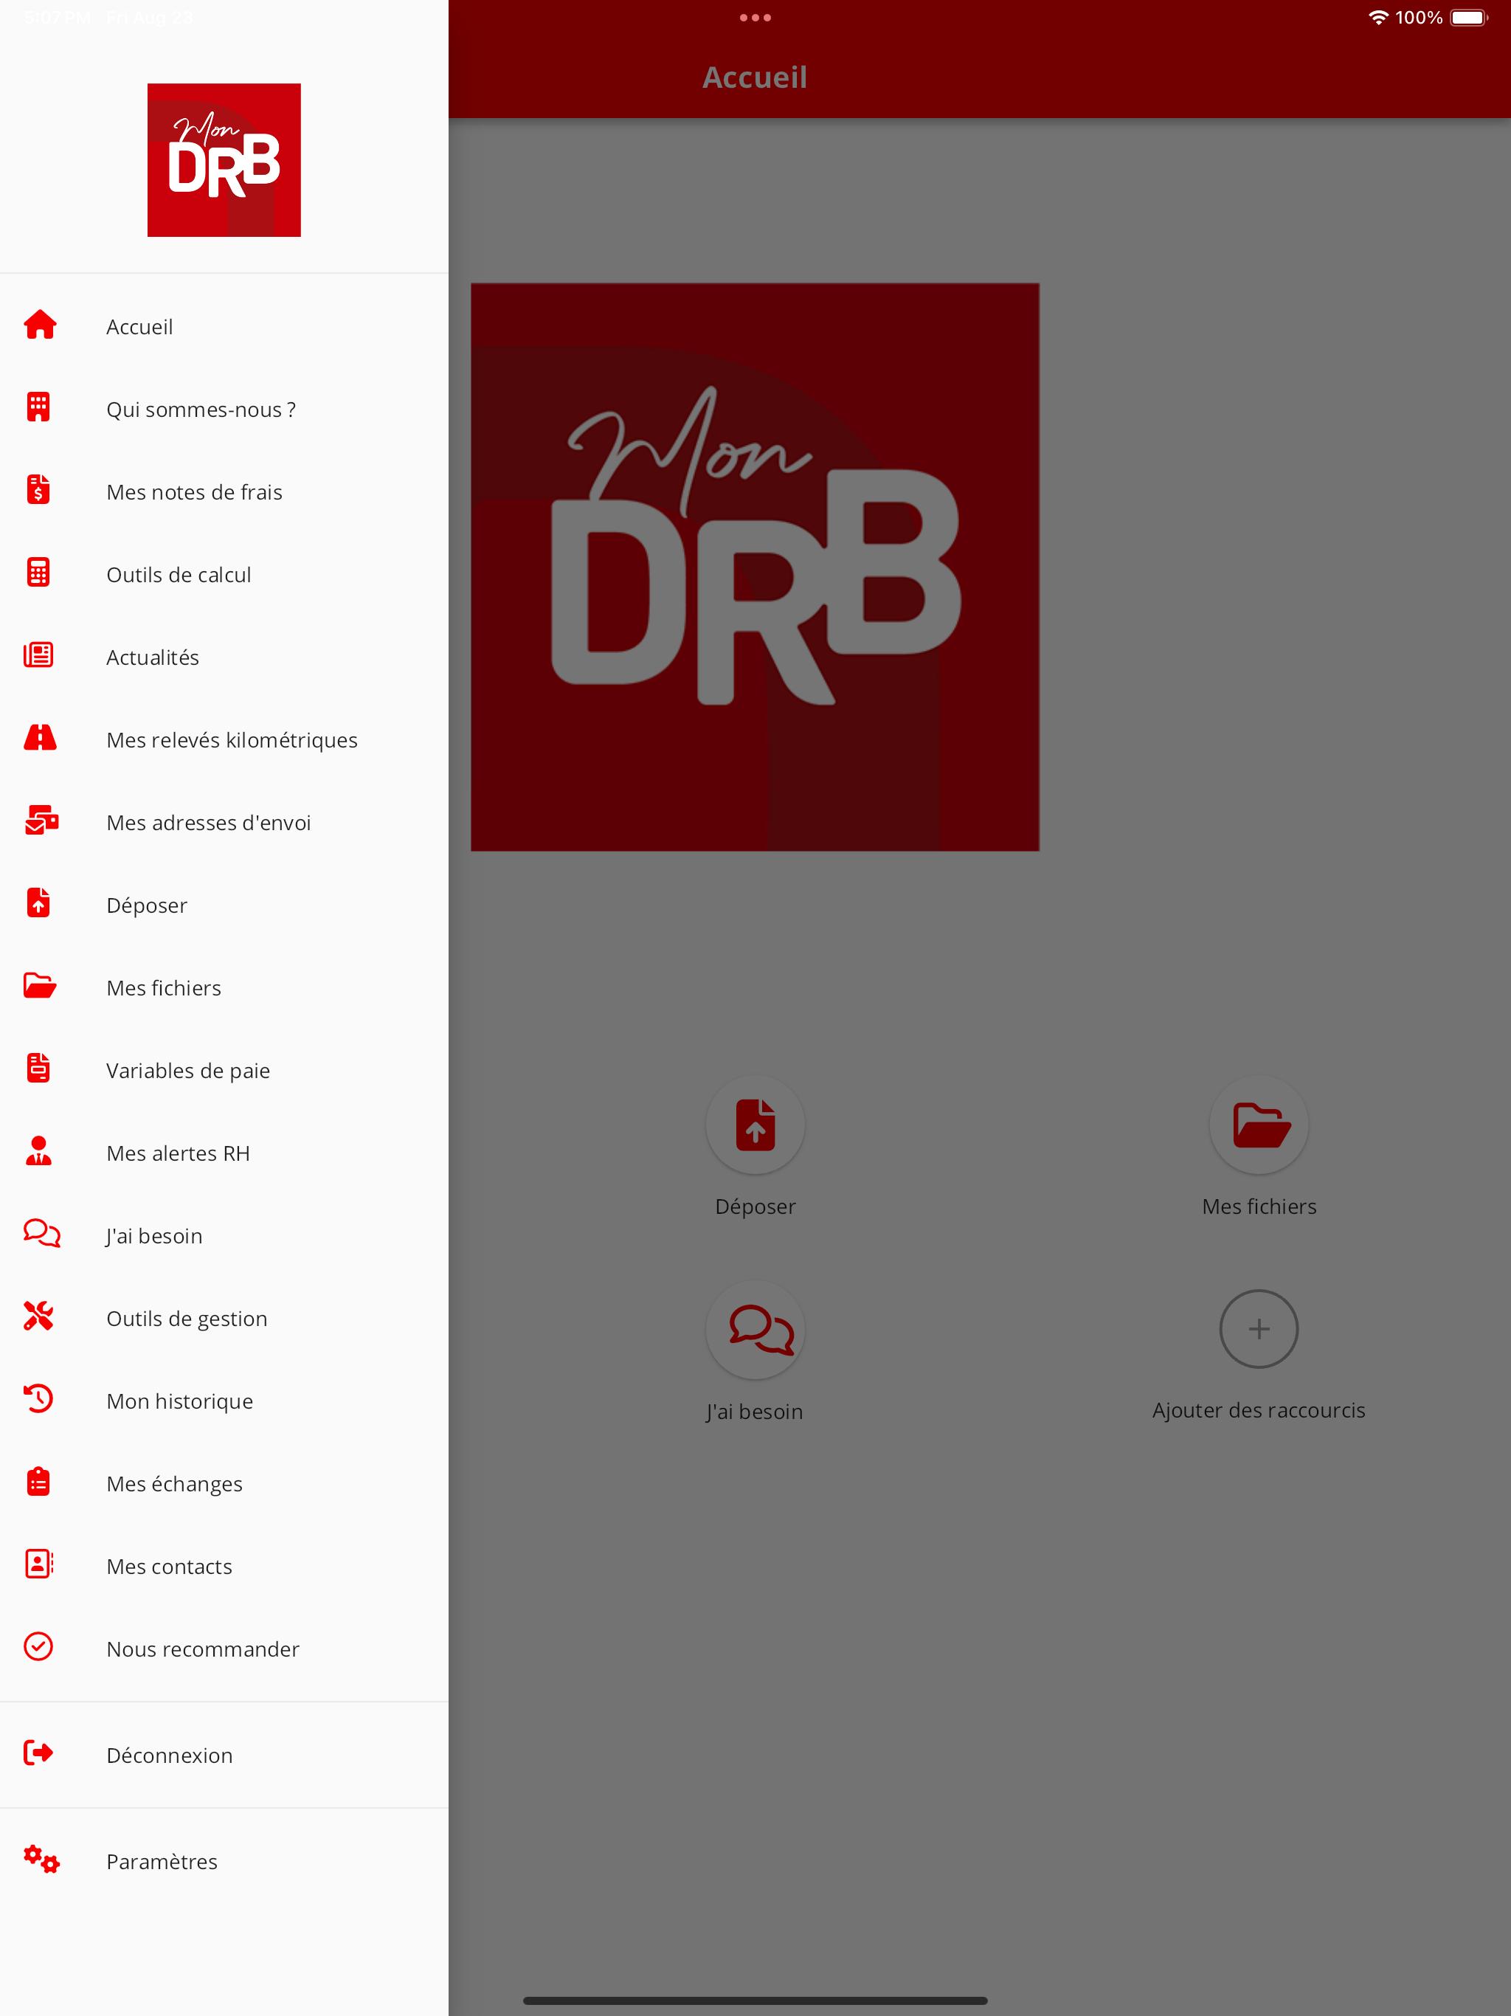Select Nous recommander
Screen dimensions: 1511x2016
click(x=224, y=1649)
